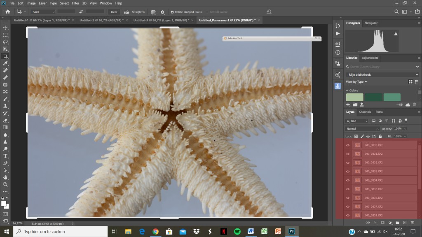This screenshot has height=237, width=422.
Task: Switch to the Channels tab
Action: coord(365,112)
